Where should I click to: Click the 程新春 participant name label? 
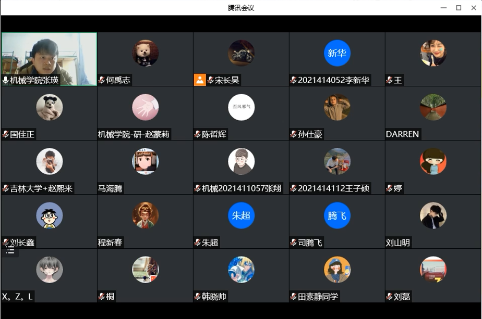(110, 243)
